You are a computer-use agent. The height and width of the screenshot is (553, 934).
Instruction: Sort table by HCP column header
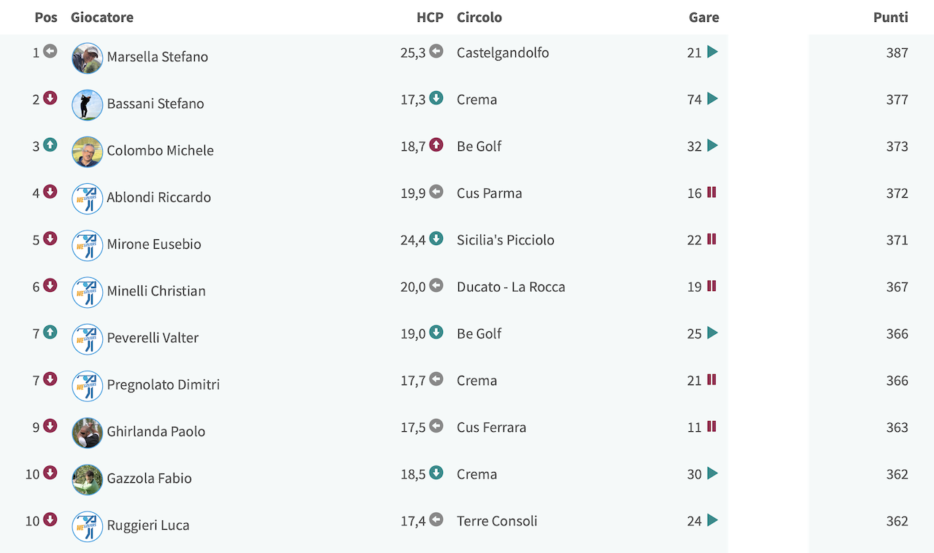[430, 18]
